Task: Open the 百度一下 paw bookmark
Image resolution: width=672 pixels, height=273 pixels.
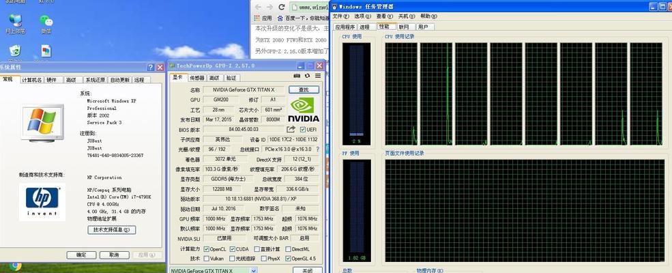Action: click(303, 18)
